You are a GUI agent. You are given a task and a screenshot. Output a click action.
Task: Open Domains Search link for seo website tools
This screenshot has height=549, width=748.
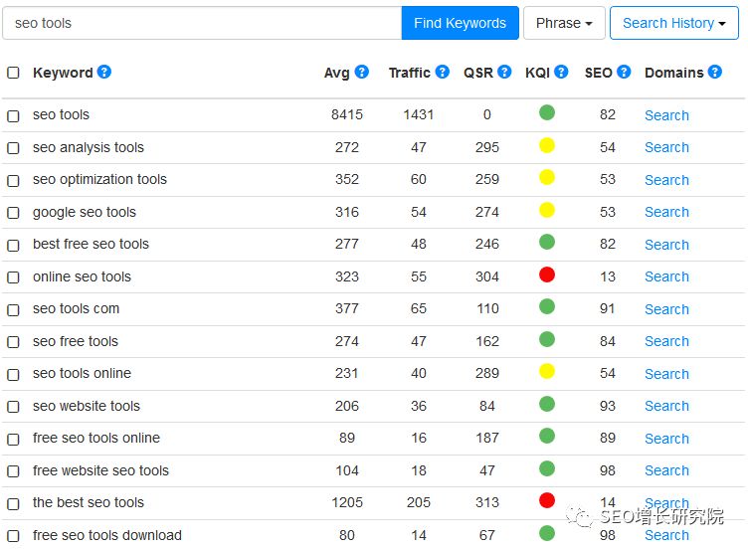click(666, 406)
